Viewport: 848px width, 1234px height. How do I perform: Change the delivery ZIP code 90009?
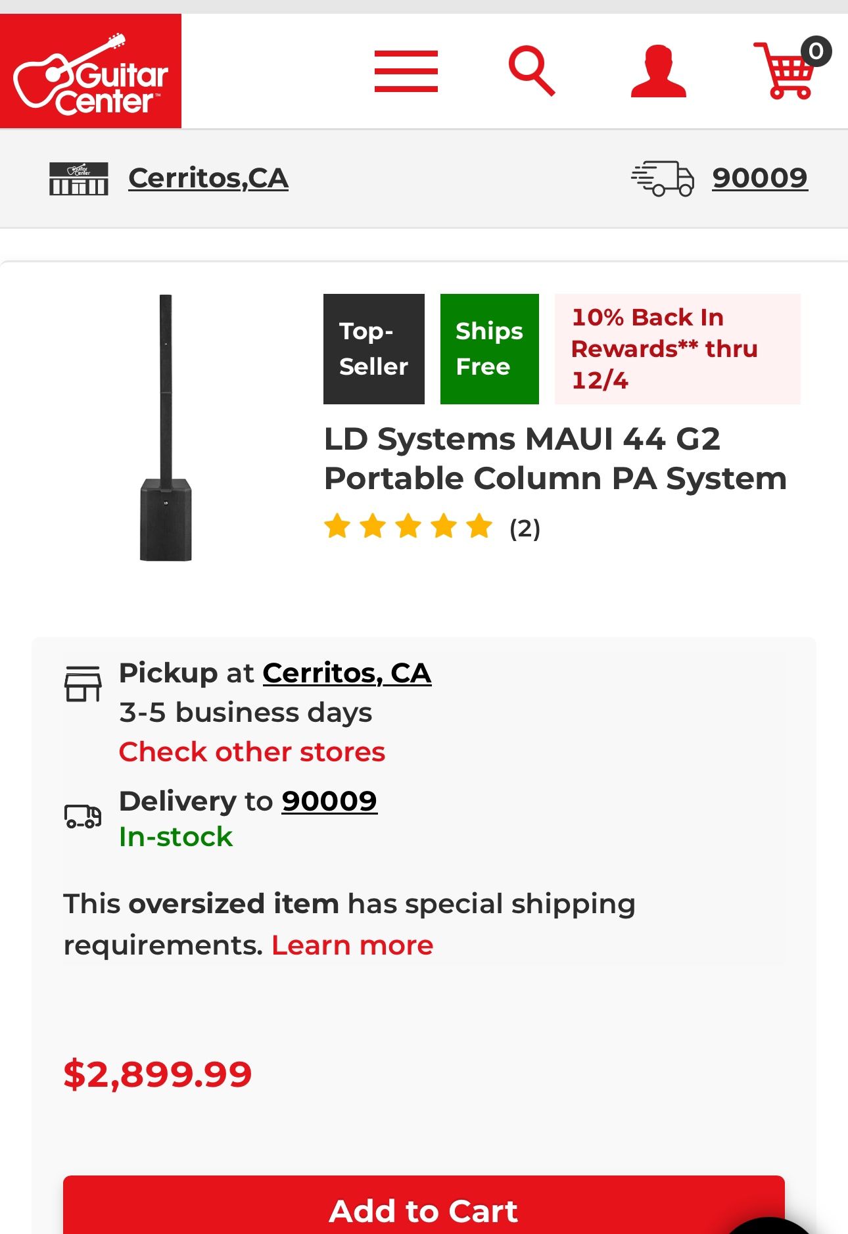[x=760, y=176]
